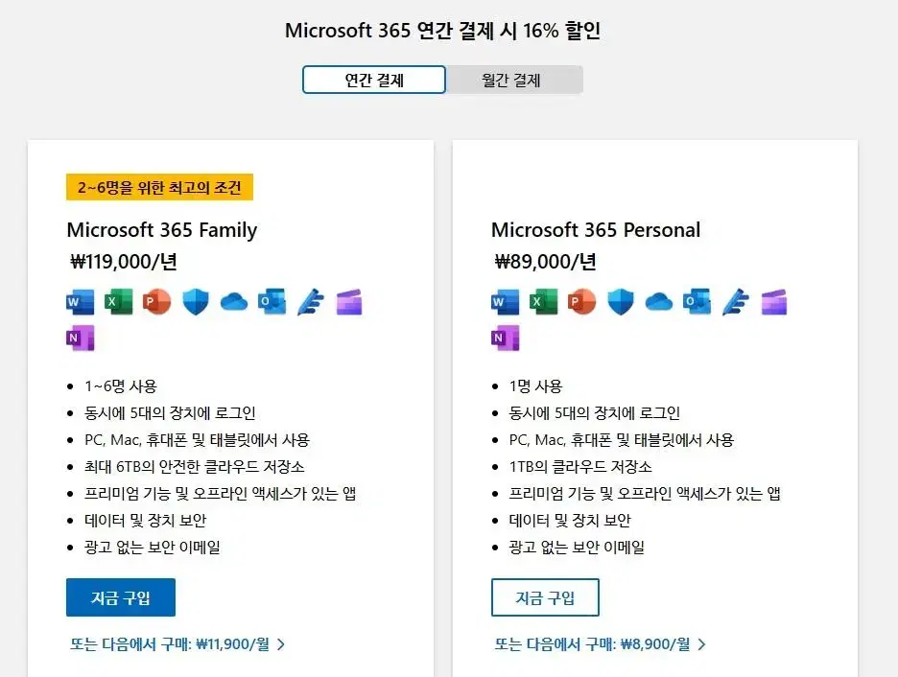Click the Word icon in Family plan

(81, 302)
